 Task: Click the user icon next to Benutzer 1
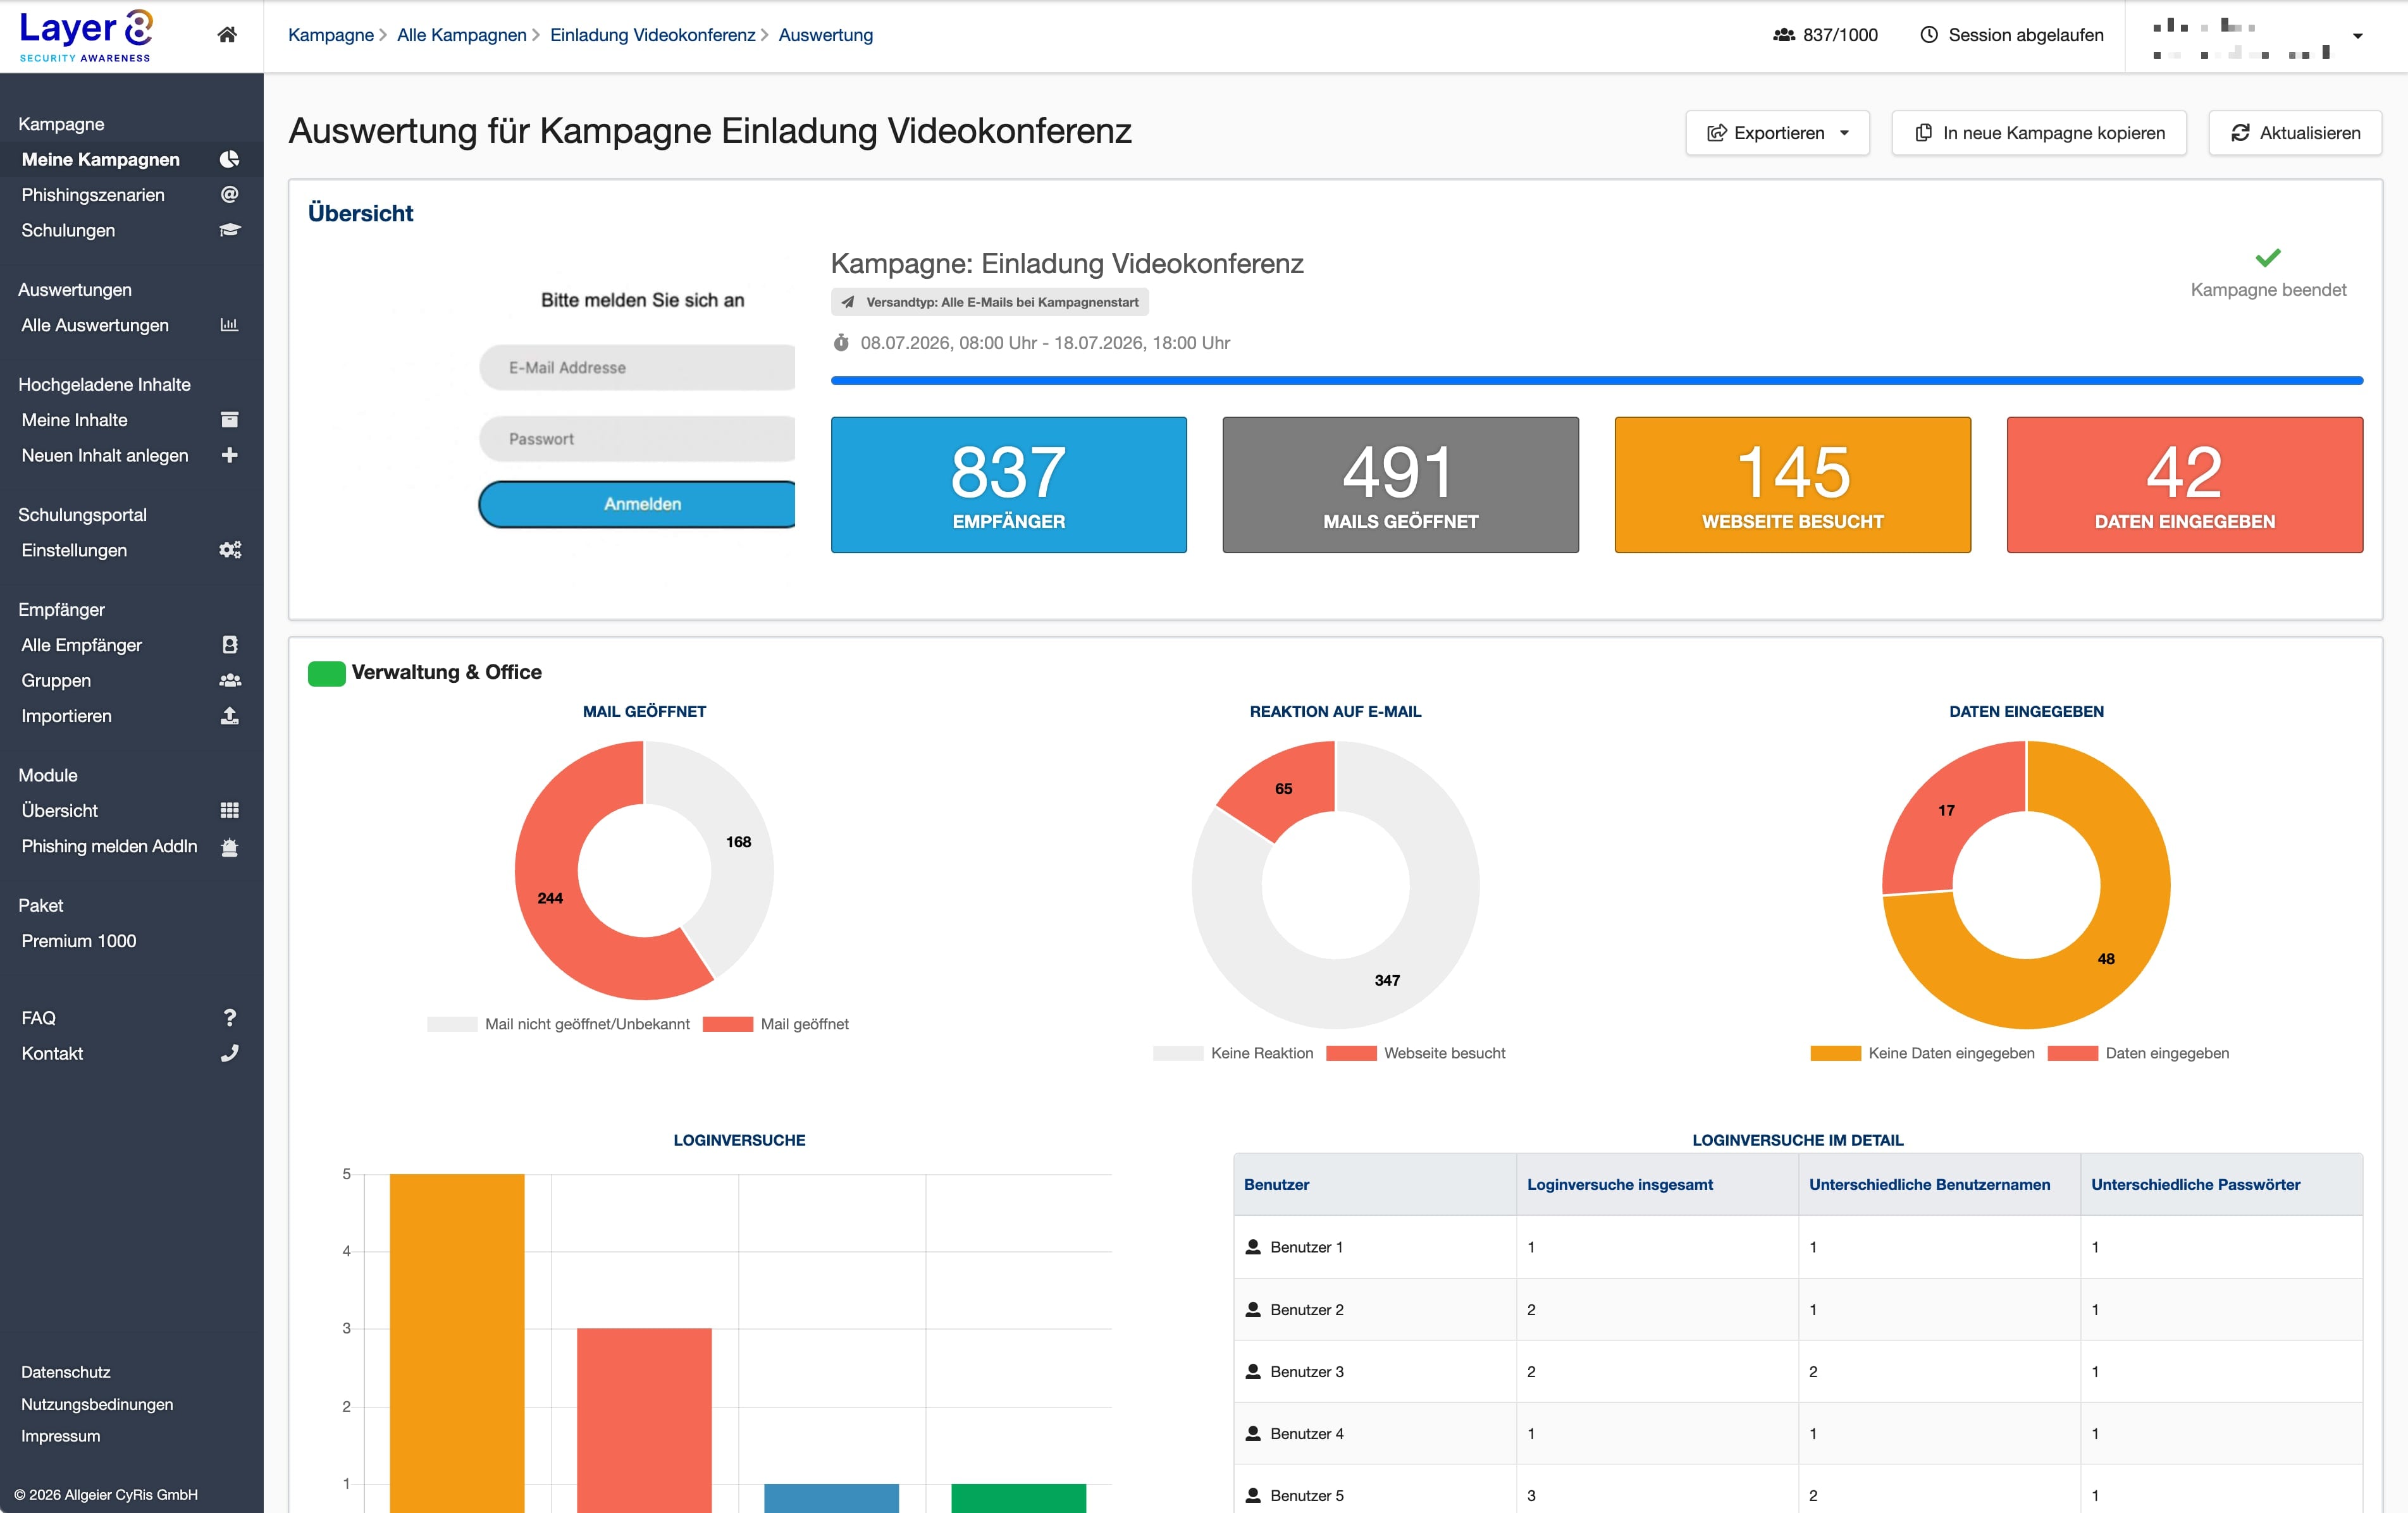pos(1253,1246)
